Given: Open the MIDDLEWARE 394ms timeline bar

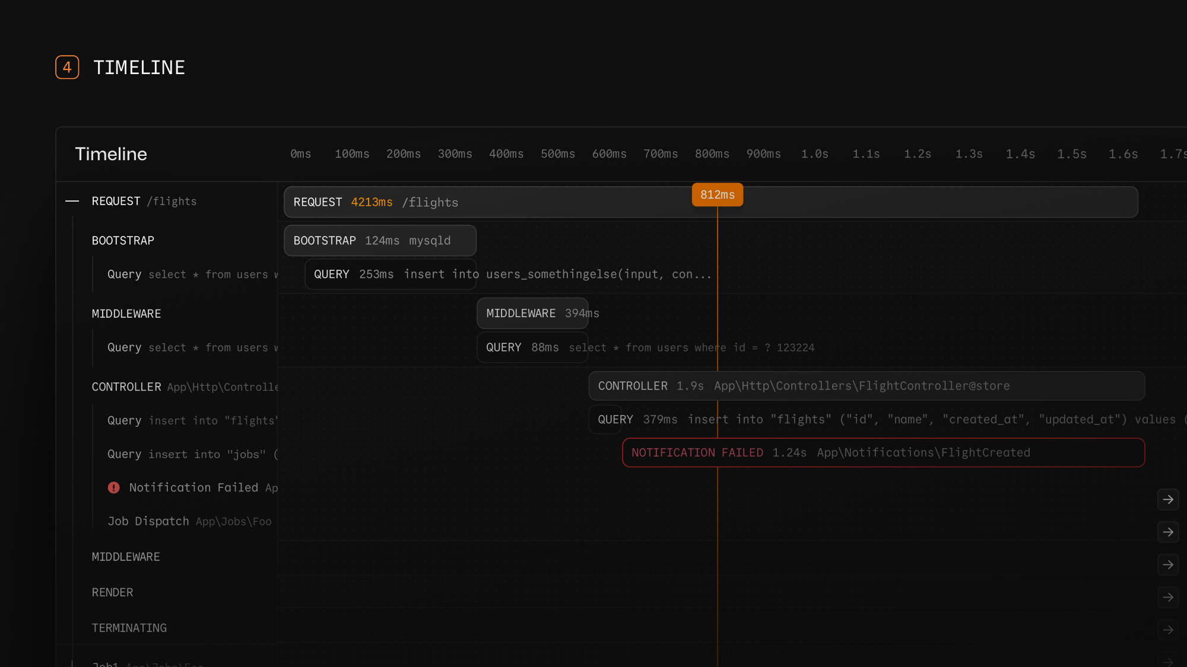Looking at the screenshot, I should [532, 313].
